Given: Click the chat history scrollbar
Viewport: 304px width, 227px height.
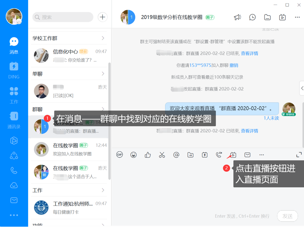Looking at the screenshot, I should (303, 125).
